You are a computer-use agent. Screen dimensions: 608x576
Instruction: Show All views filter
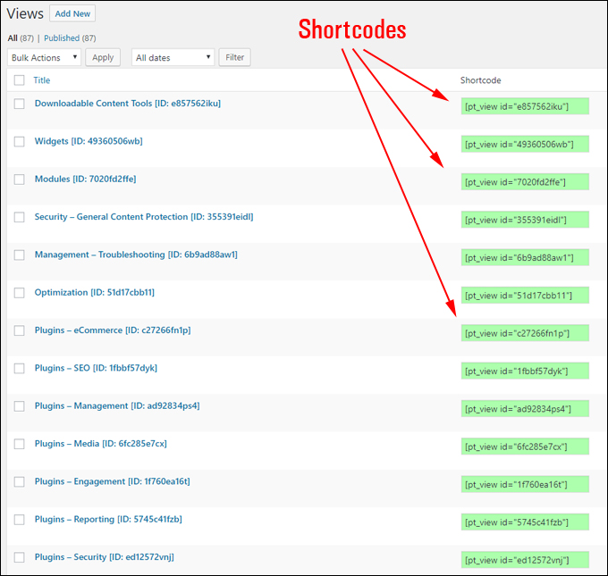(13, 38)
